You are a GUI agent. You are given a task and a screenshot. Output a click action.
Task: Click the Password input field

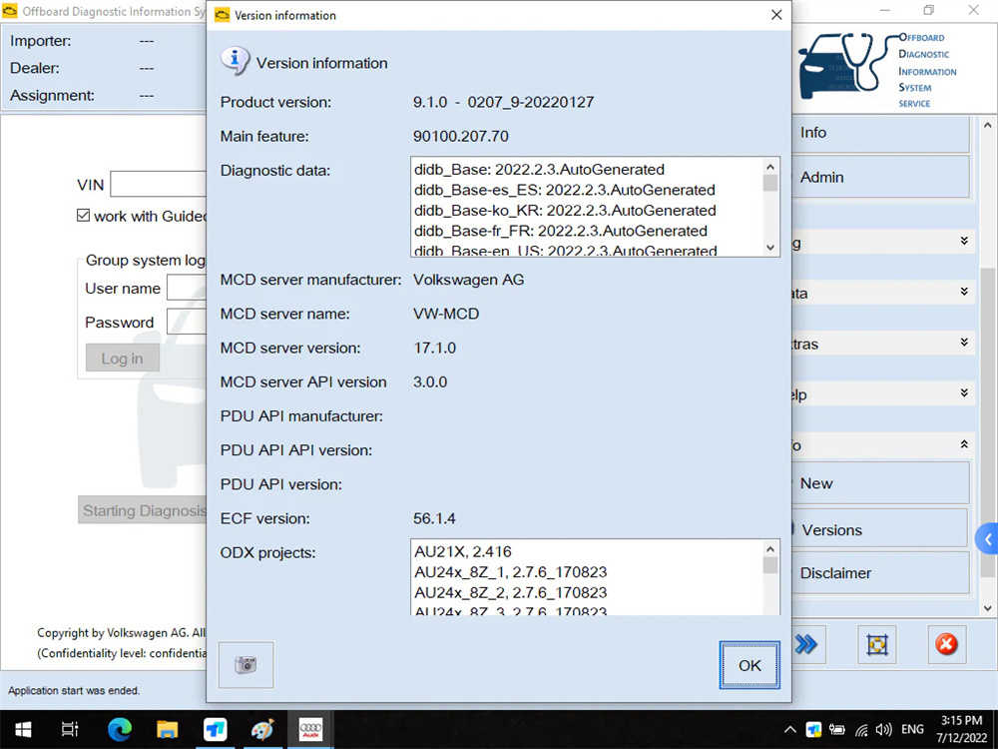(x=187, y=322)
